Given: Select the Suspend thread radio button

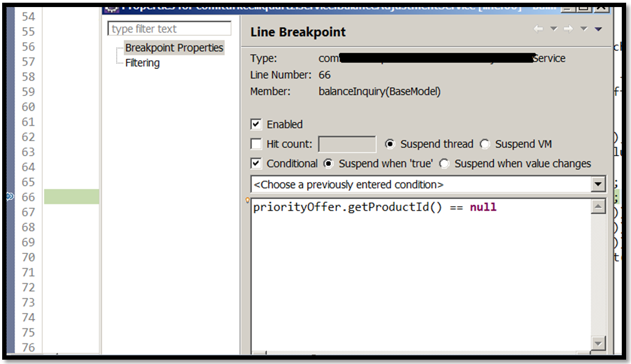Looking at the screenshot, I should tap(390, 144).
